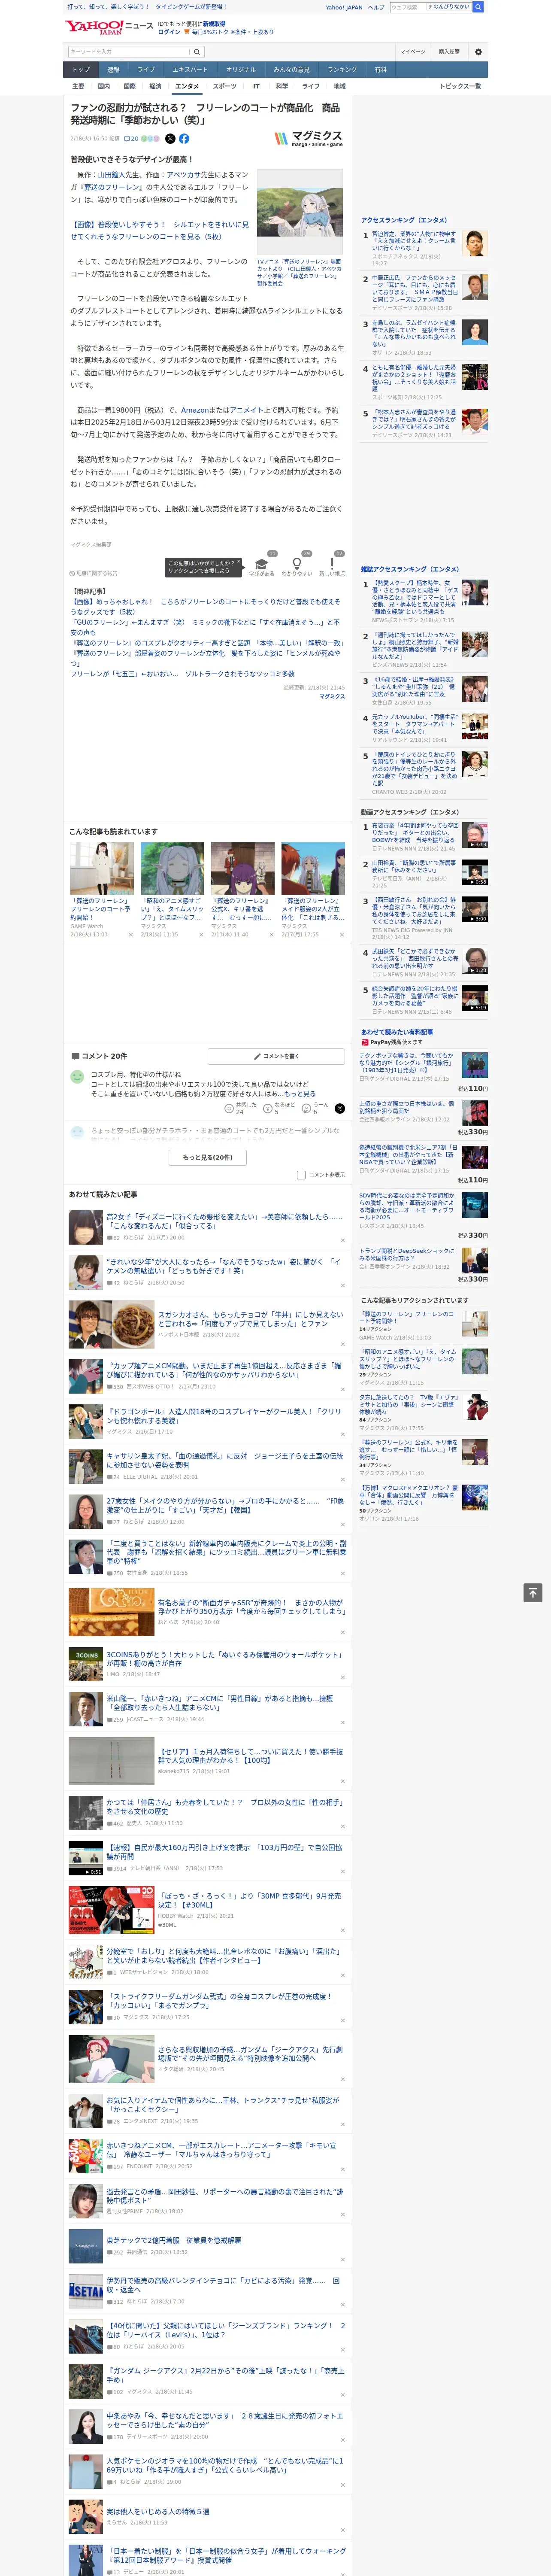Open the 速報 navigation tab
This screenshot has width=551, height=2576.
pyautogui.click(x=113, y=70)
